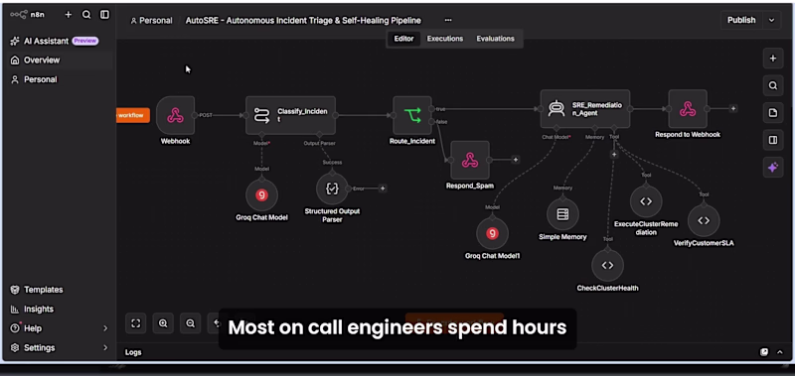Add sticky note icon on right panel
The height and width of the screenshot is (376, 795).
point(773,113)
